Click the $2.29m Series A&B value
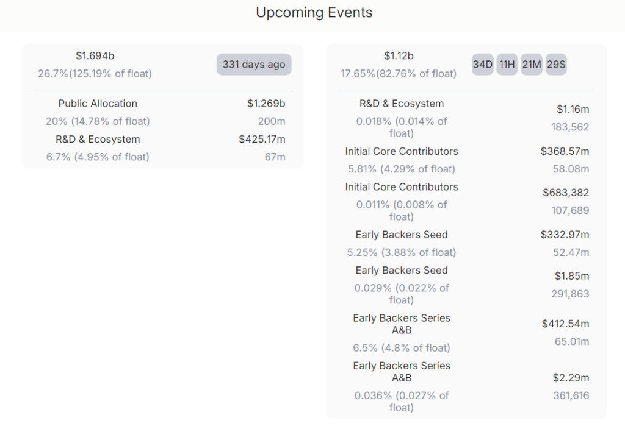 click(571, 378)
